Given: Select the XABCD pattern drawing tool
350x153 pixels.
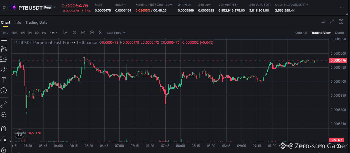Looking at the screenshot, I should [4, 49].
